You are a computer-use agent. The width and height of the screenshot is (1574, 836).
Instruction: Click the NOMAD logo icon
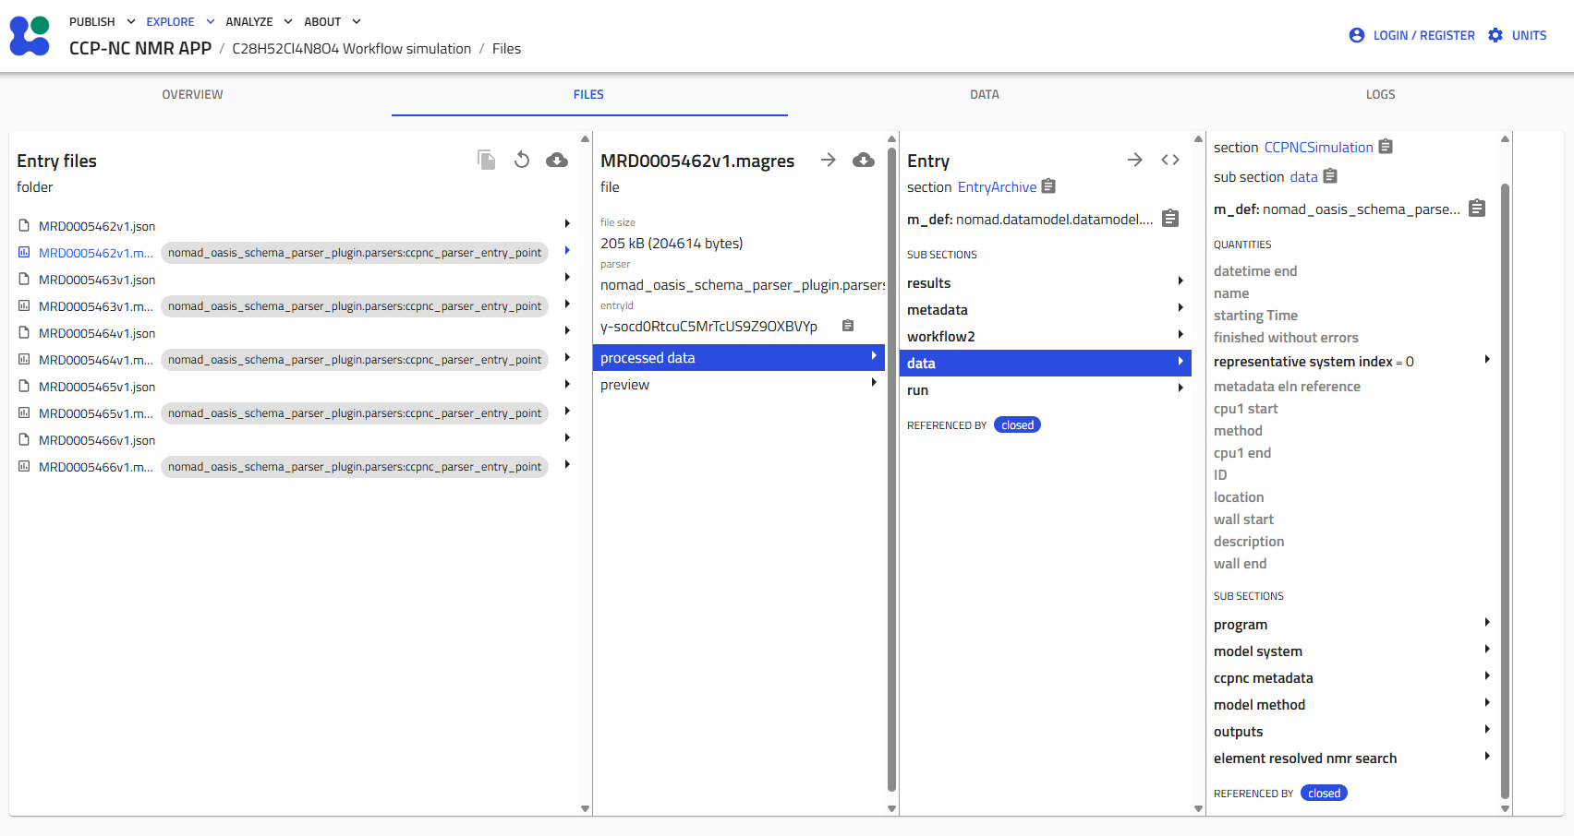(30, 36)
